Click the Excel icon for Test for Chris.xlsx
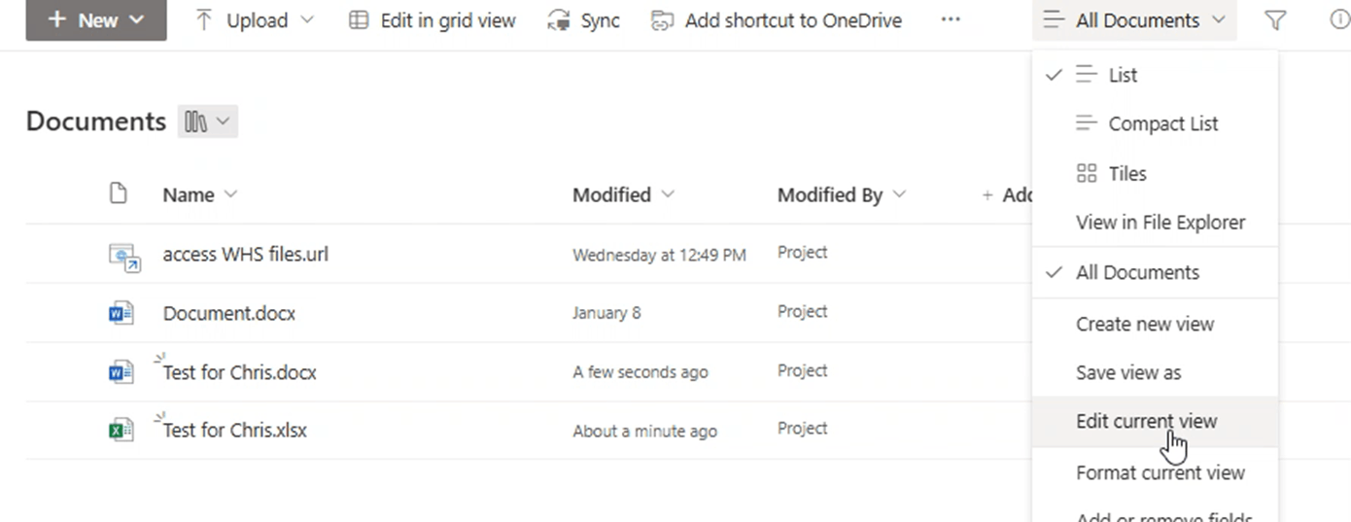The image size is (1351, 522). click(x=121, y=430)
